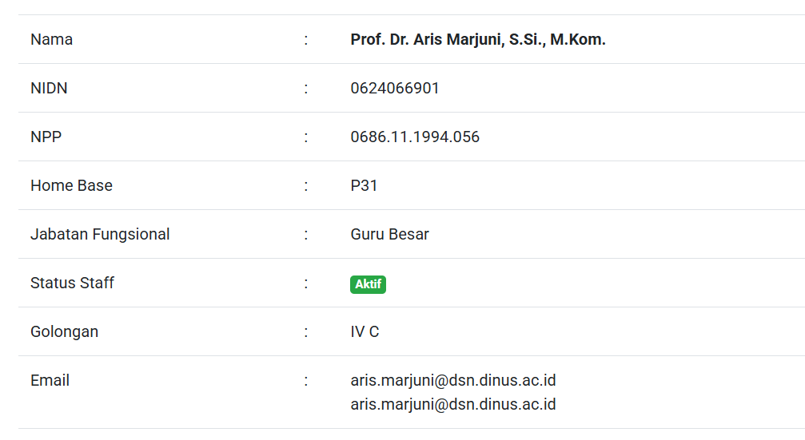The width and height of the screenshot is (805, 440).
Task: Click the Jabatan Fungsional label
Action: pyautogui.click(x=100, y=234)
